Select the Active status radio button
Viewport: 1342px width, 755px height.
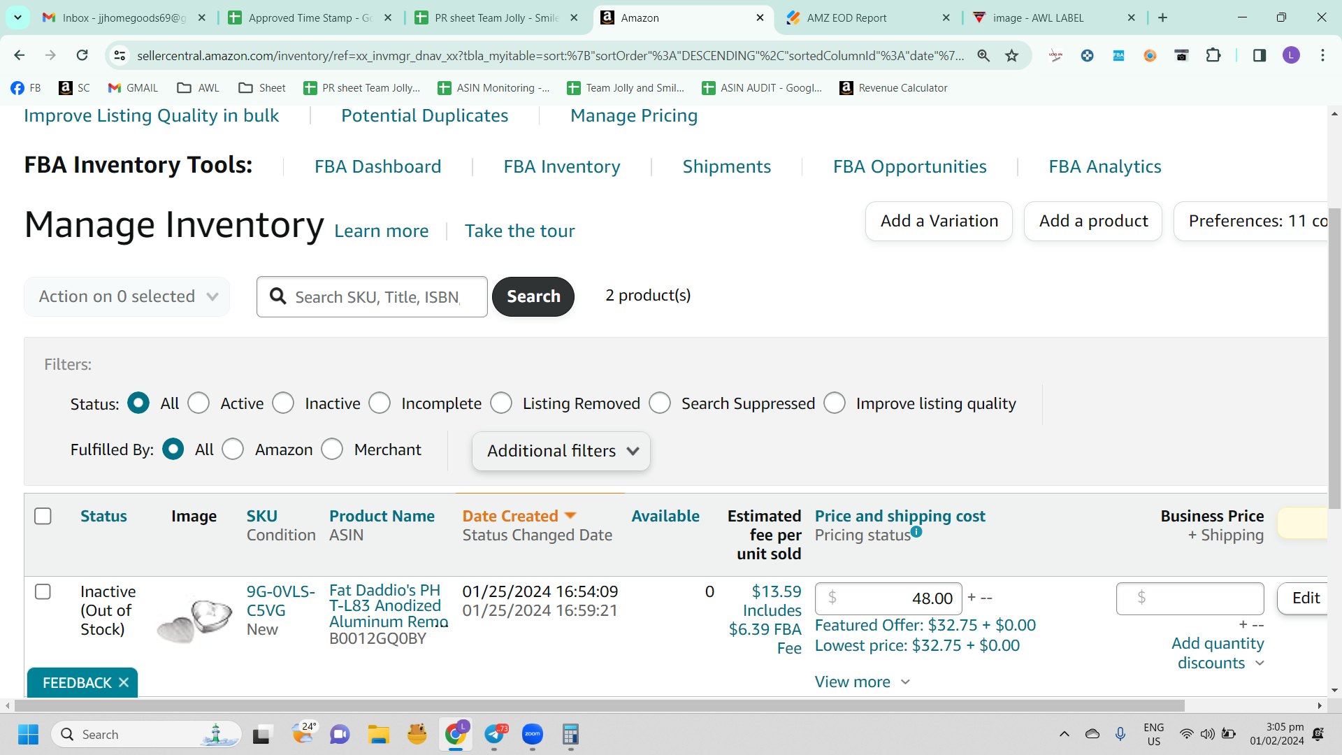pyautogui.click(x=199, y=403)
